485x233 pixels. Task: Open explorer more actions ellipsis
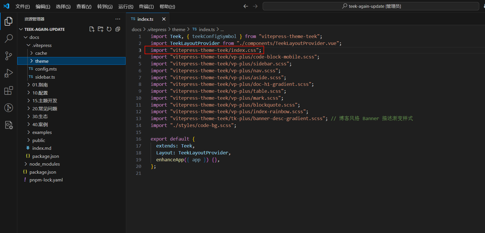(118, 19)
